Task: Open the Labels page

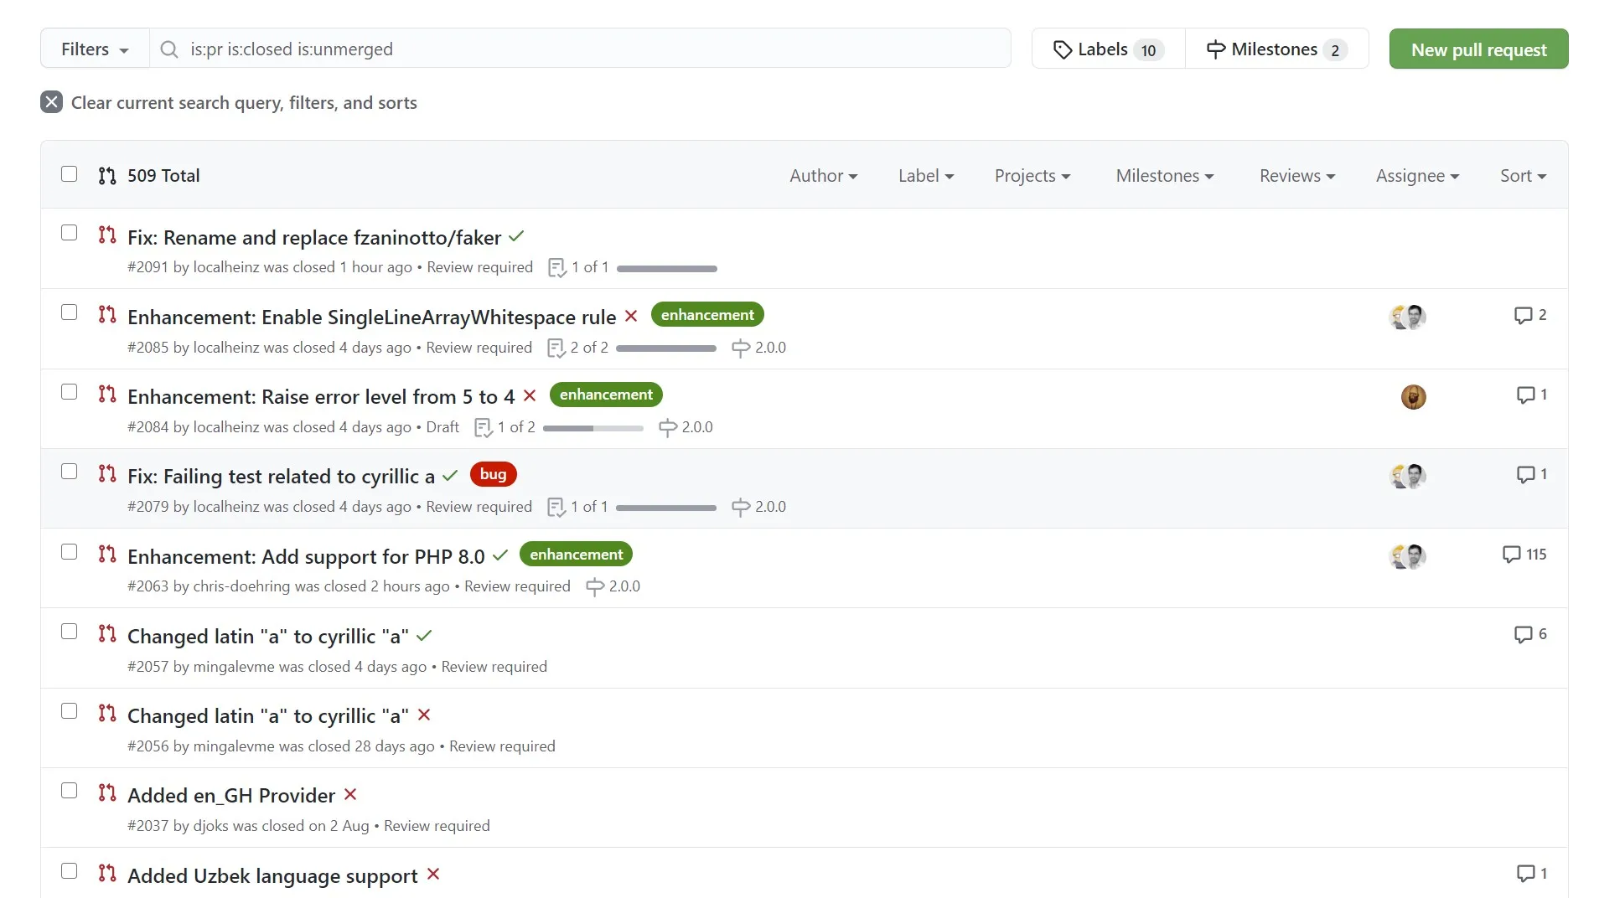Action: point(1108,49)
